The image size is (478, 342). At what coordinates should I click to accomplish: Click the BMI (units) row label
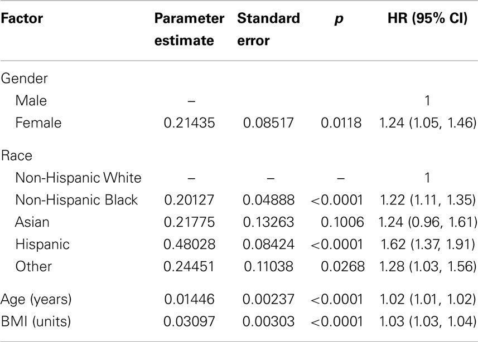tap(36, 321)
